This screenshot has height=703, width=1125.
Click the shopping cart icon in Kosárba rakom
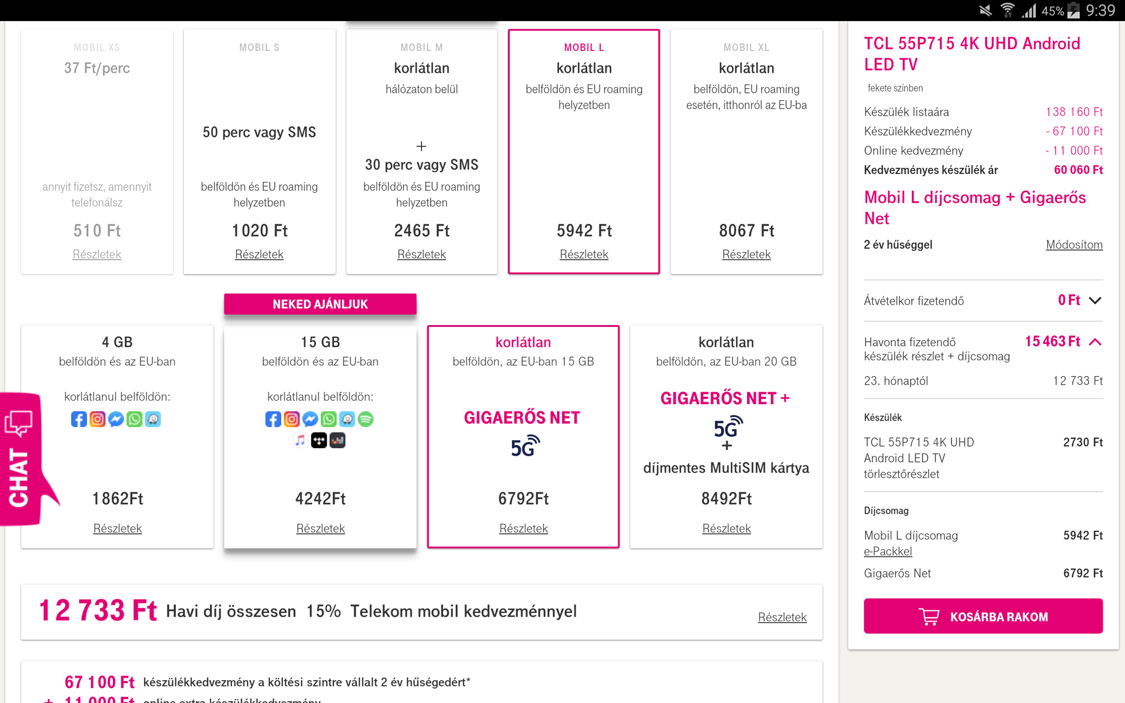point(929,617)
